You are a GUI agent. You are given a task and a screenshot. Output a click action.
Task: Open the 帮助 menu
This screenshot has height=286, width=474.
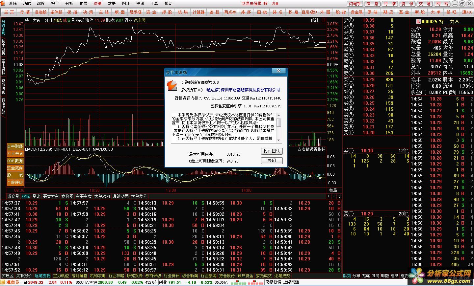tap(168, 3)
